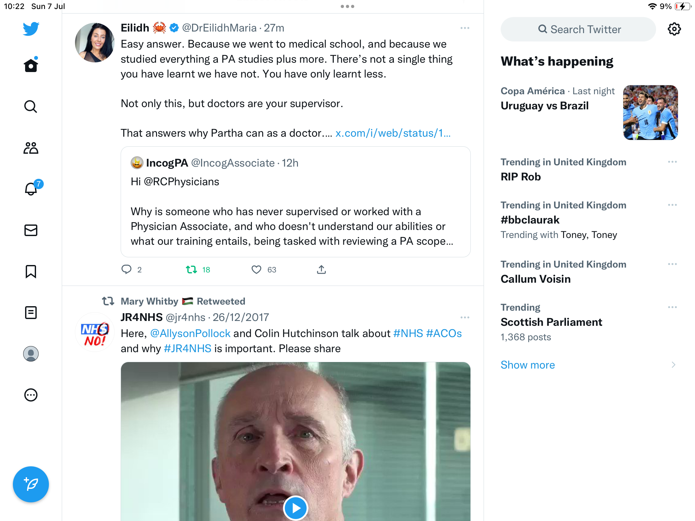
Task: Open more options on JR4NHS tweet
Action: pyautogui.click(x=465, y=317)
